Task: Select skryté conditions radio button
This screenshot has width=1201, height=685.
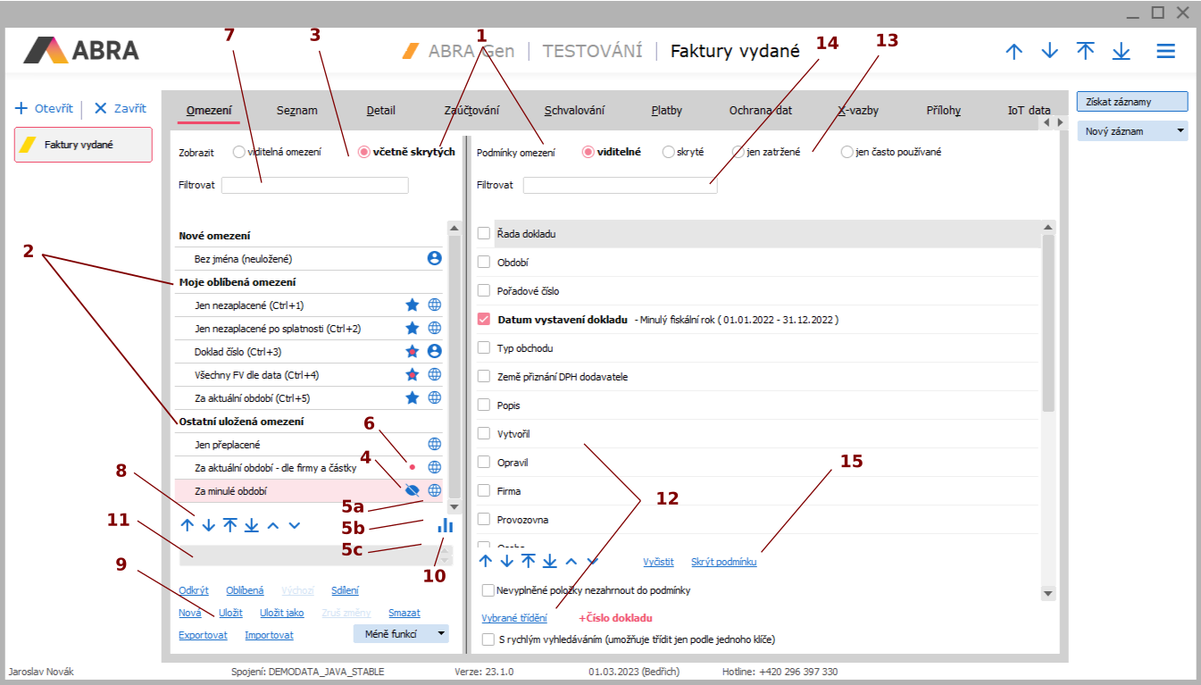Action: coord(668,152)
